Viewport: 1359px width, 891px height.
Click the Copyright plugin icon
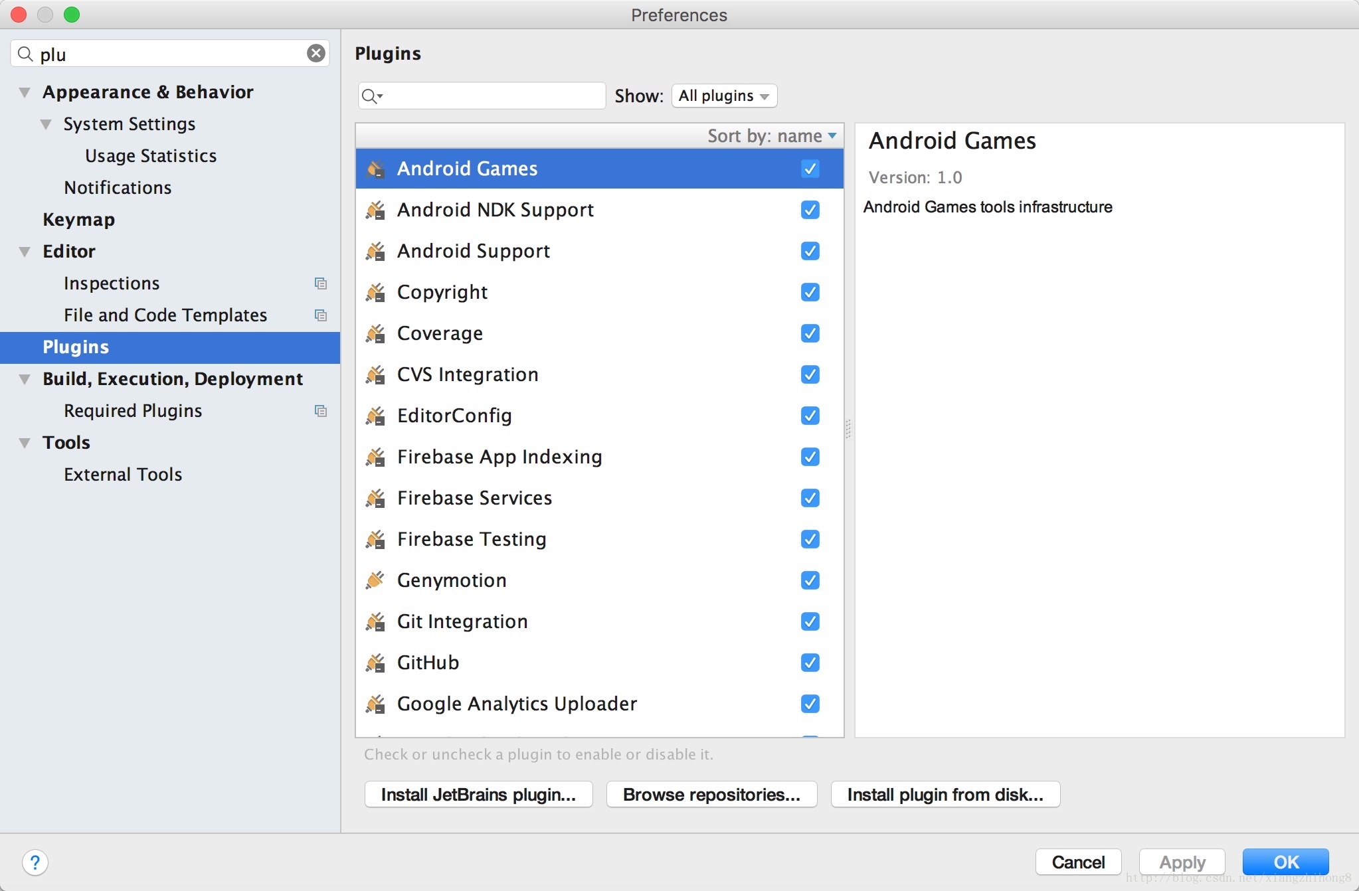[x=375, y=292]
